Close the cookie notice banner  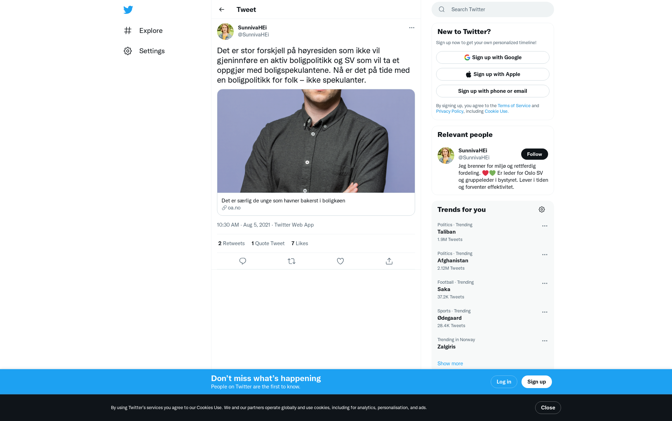[548, 408]
